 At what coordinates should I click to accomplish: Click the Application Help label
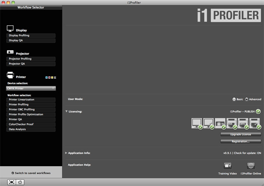[x=79, y=165]
